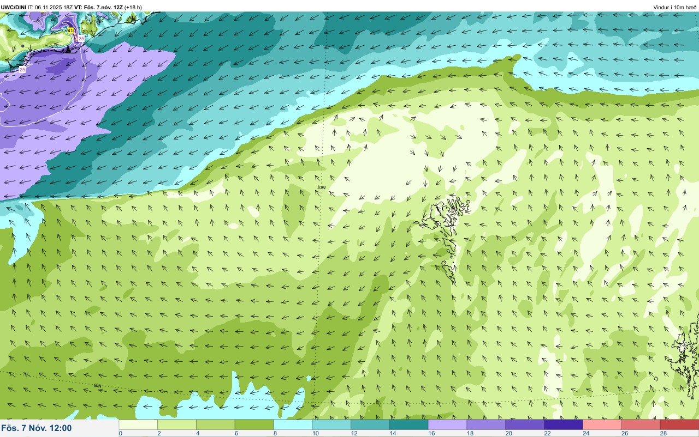Click the legend scale number 0

(121, 434)
